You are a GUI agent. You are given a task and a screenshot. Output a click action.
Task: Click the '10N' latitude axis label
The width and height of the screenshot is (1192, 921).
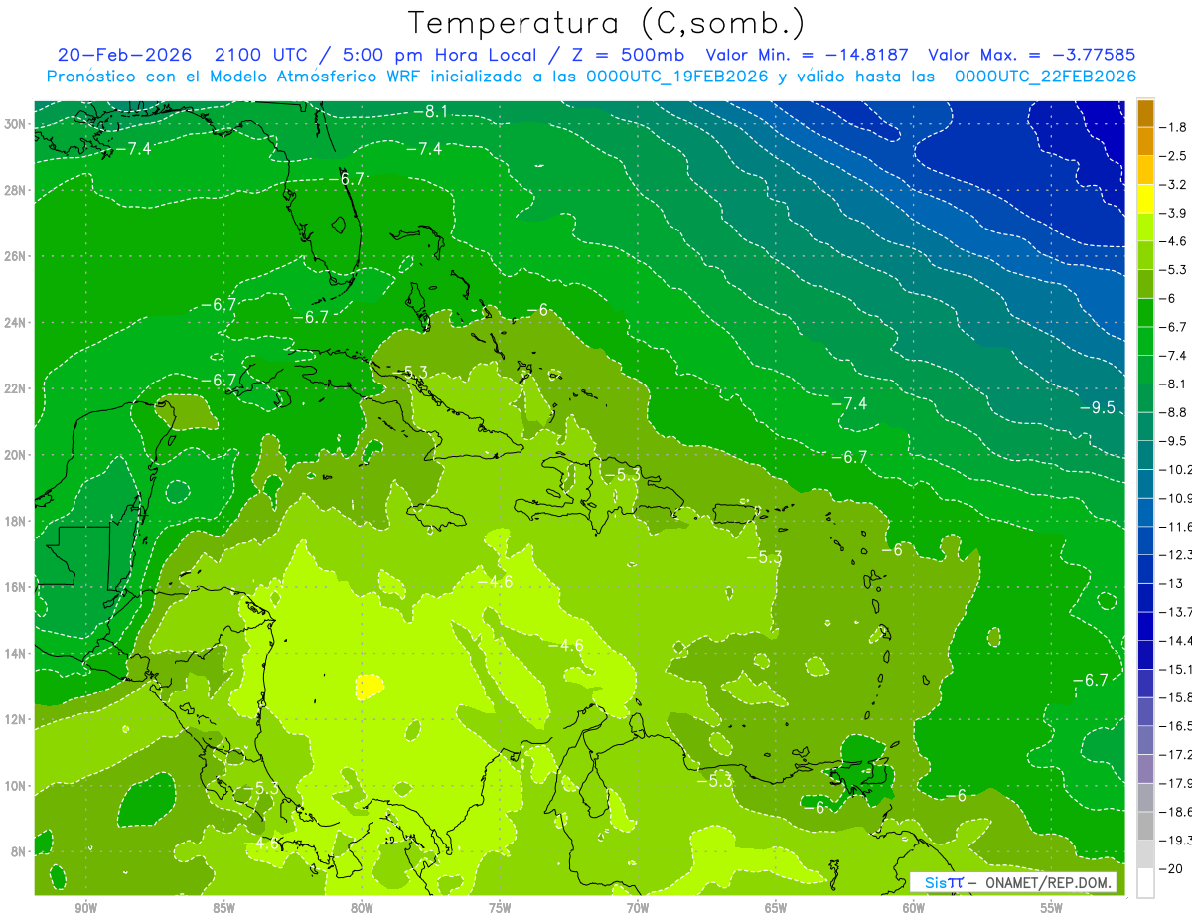15,786
